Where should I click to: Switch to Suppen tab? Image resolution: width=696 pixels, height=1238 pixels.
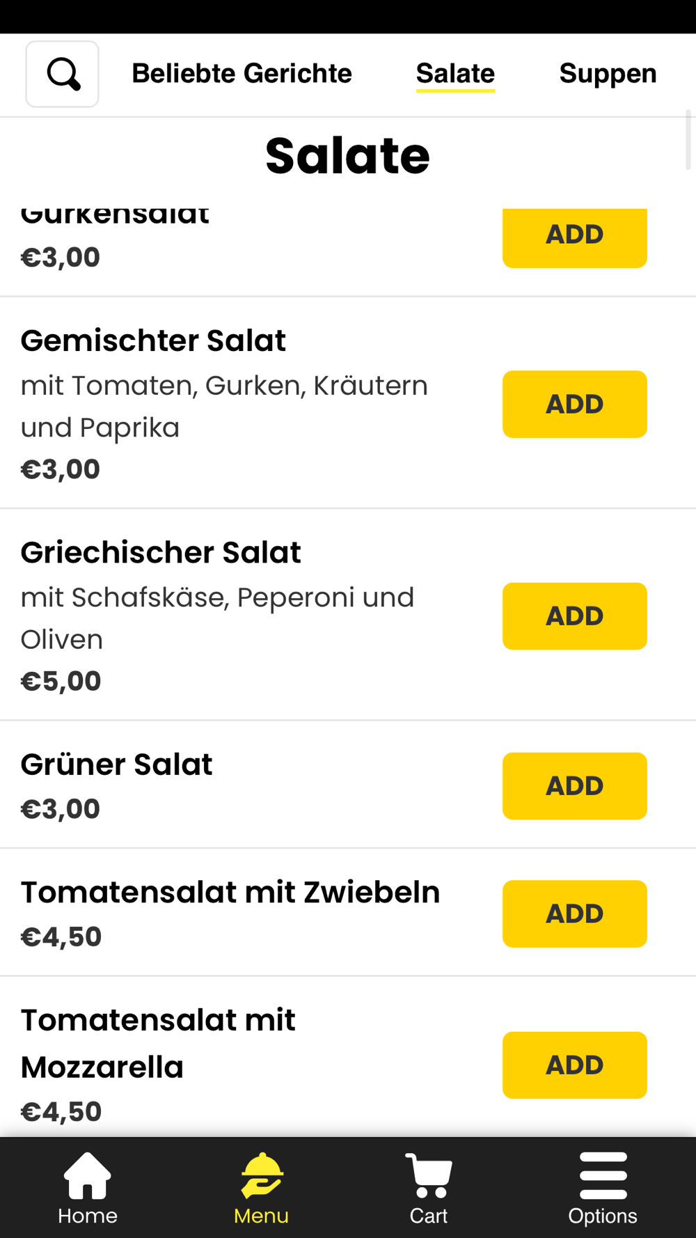pos(608,73)
